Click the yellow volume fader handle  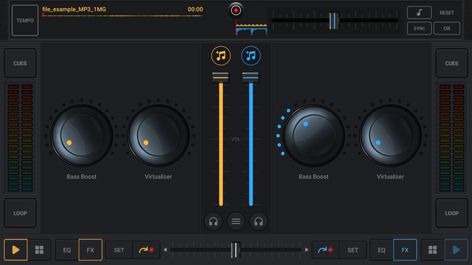click(x=220, y=77)
